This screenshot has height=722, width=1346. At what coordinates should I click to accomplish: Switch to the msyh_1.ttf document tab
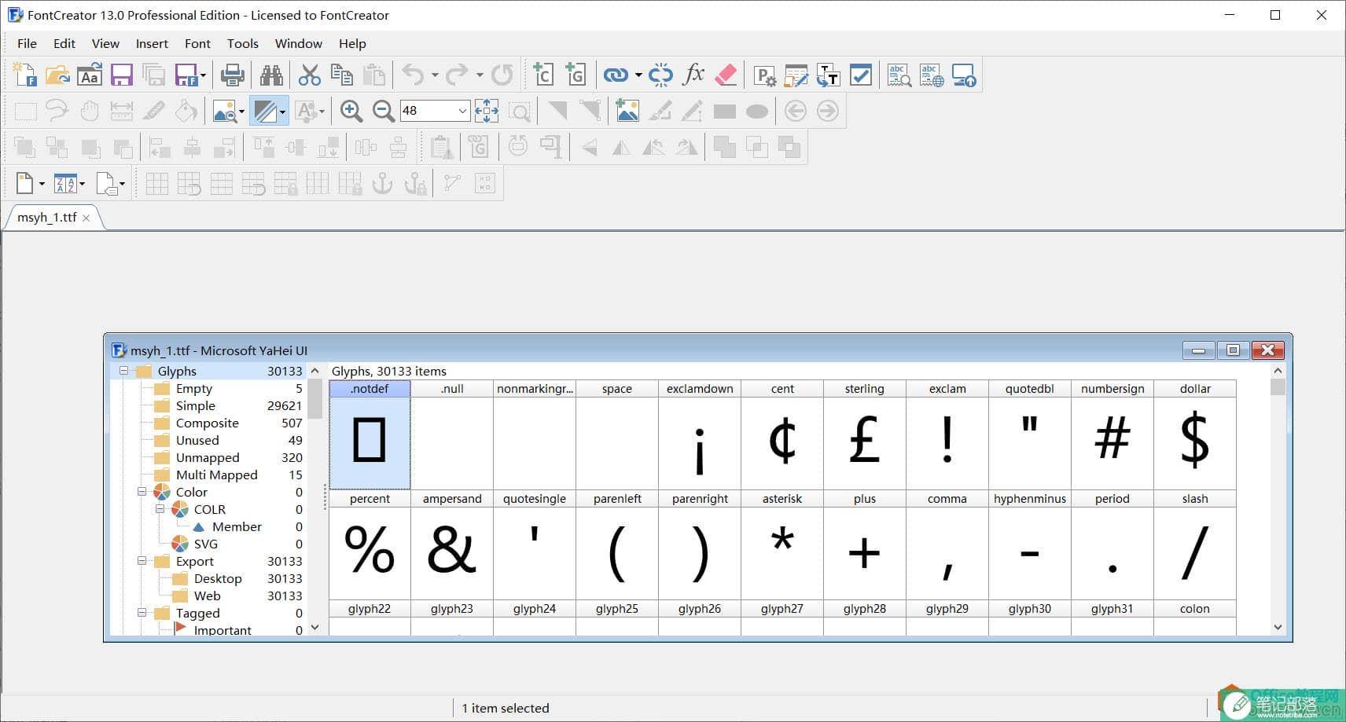(x=47, y=218)
